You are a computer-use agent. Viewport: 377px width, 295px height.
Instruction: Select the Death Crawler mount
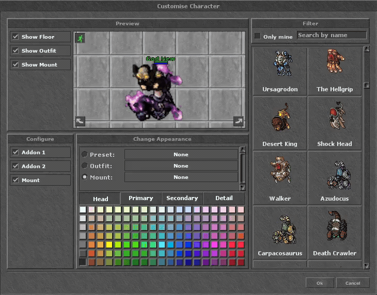(335, 233)
